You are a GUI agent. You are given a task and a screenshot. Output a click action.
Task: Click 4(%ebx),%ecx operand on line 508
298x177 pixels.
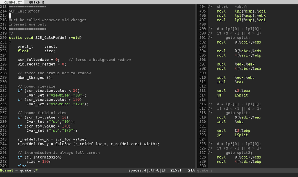[248, 69]
